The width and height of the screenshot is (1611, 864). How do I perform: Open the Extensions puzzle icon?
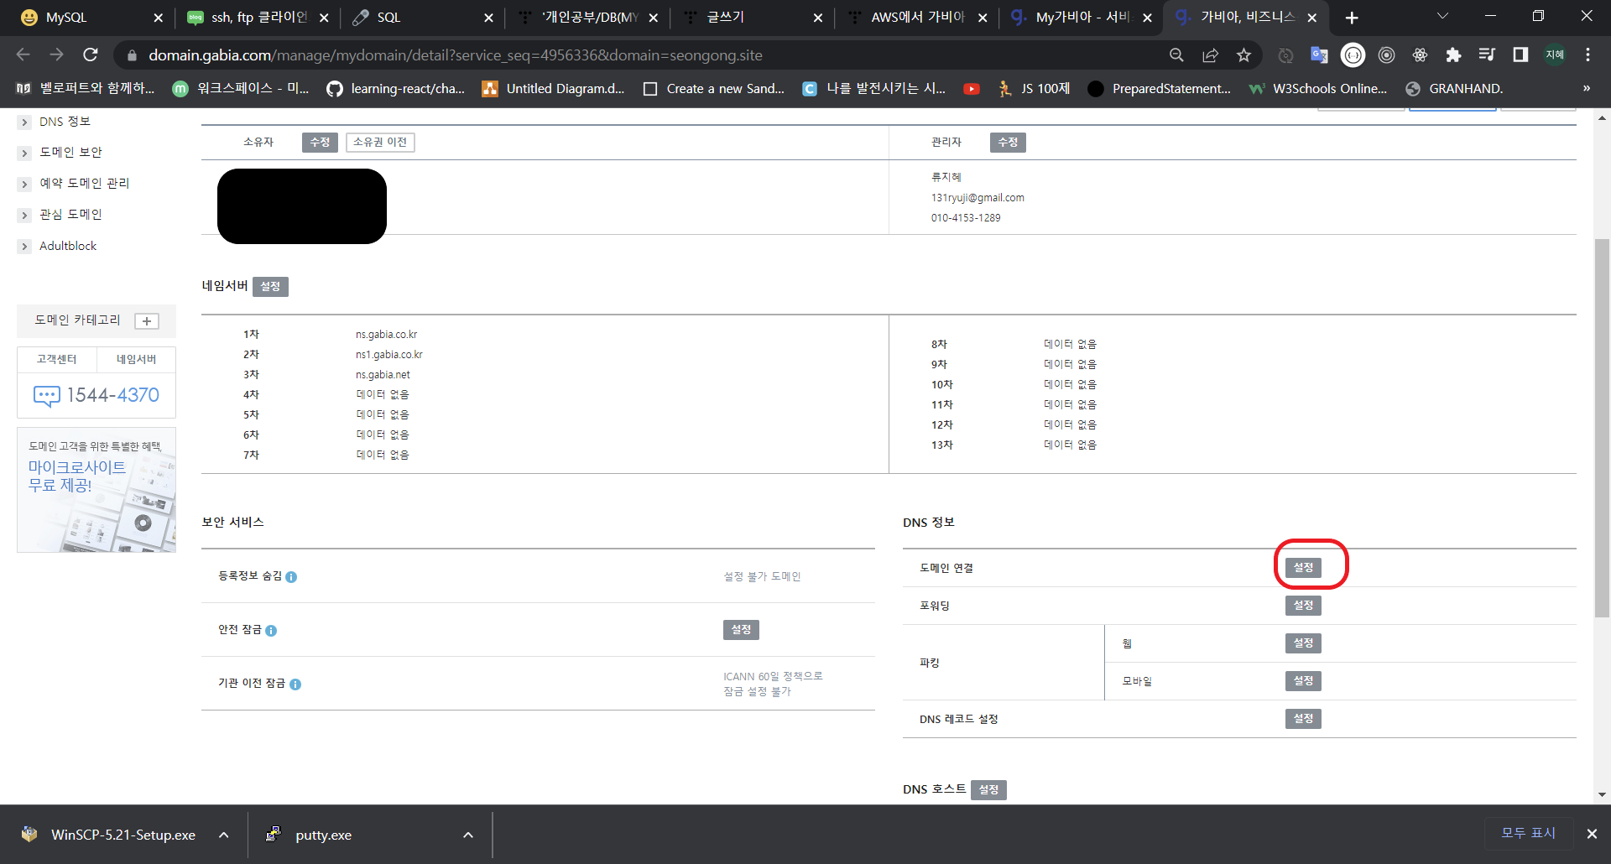(1453, 55)
